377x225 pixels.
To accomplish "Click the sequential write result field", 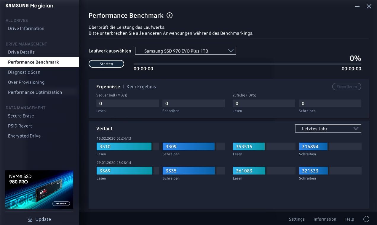I will tap(194, 103).
